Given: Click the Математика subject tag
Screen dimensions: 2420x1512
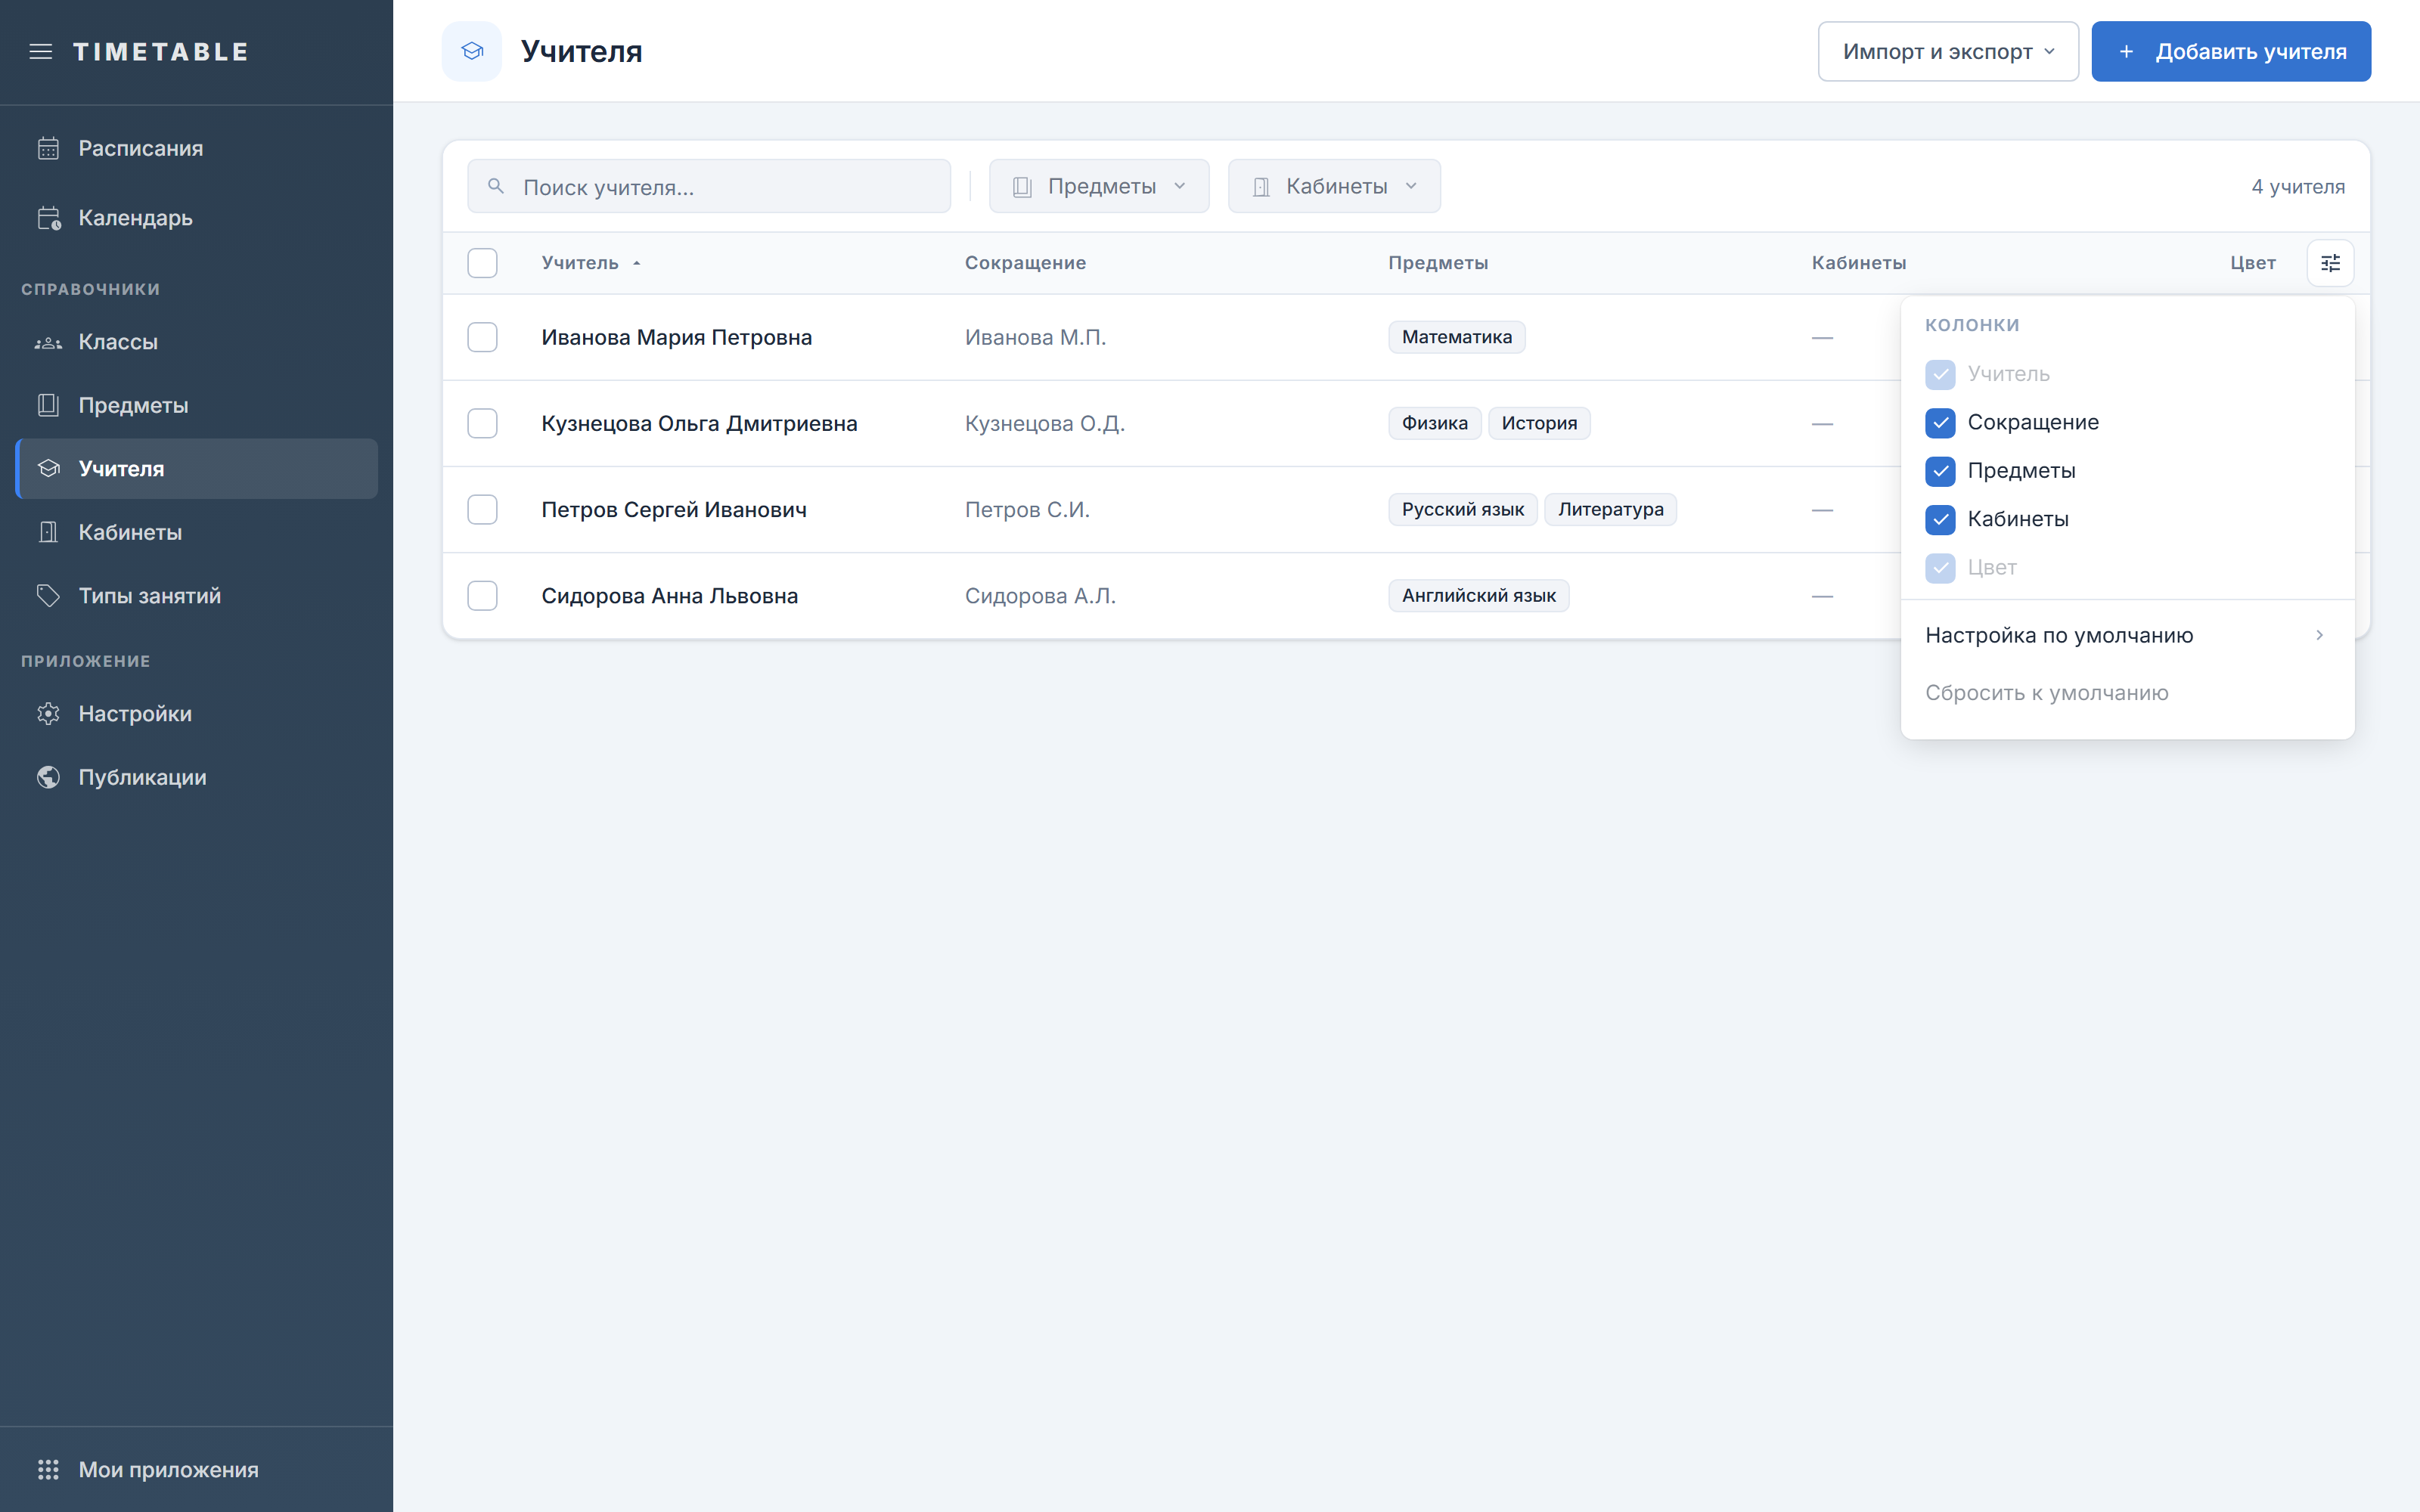Looking at the screenshot, I should pyautogui.click(x=1457, y=337).
